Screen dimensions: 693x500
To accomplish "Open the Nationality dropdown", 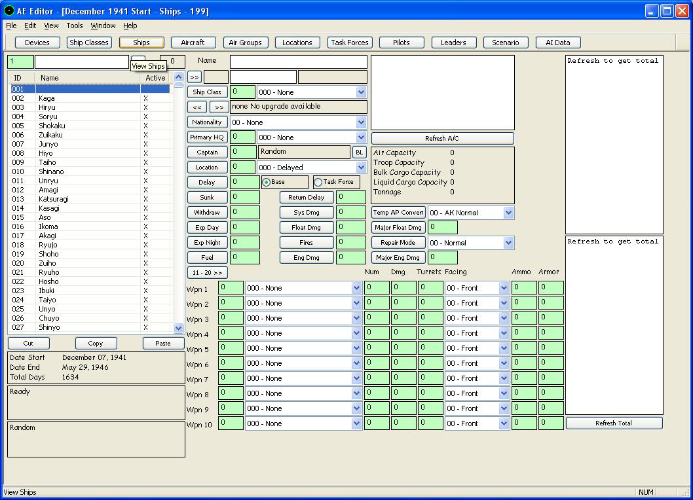I will coord(361,122).
